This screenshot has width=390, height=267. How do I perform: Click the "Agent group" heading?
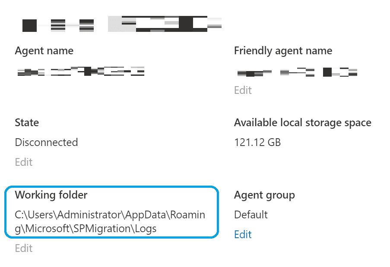click(x=264, y=195)
